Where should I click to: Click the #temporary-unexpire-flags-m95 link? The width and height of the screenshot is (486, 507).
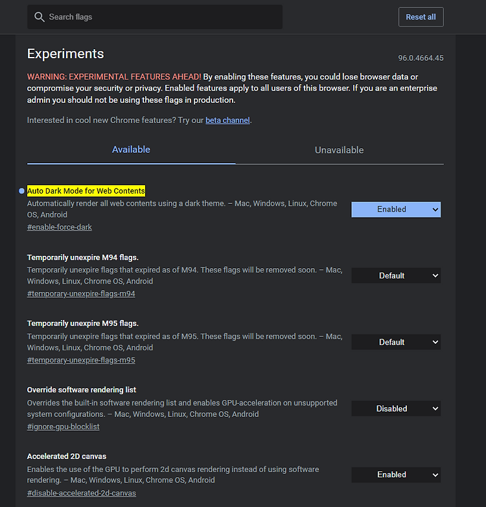coord(81,360)
